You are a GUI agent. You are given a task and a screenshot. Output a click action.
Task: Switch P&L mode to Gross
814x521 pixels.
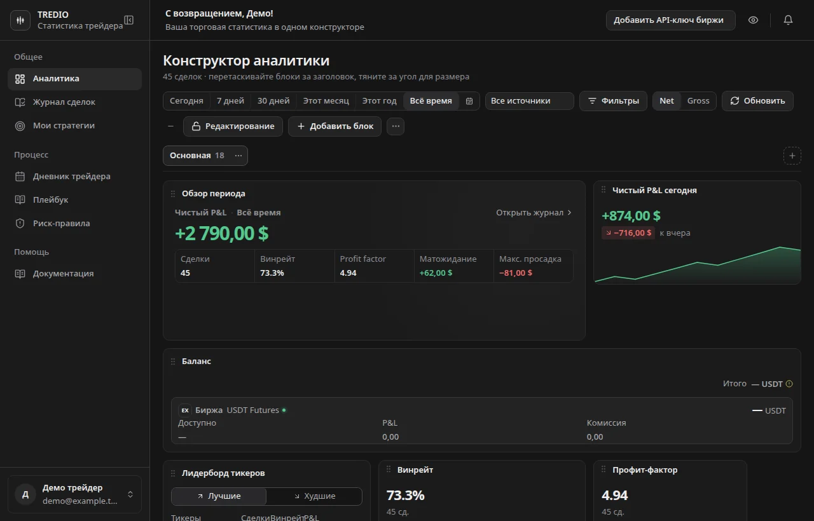click(x=698, y=101)
